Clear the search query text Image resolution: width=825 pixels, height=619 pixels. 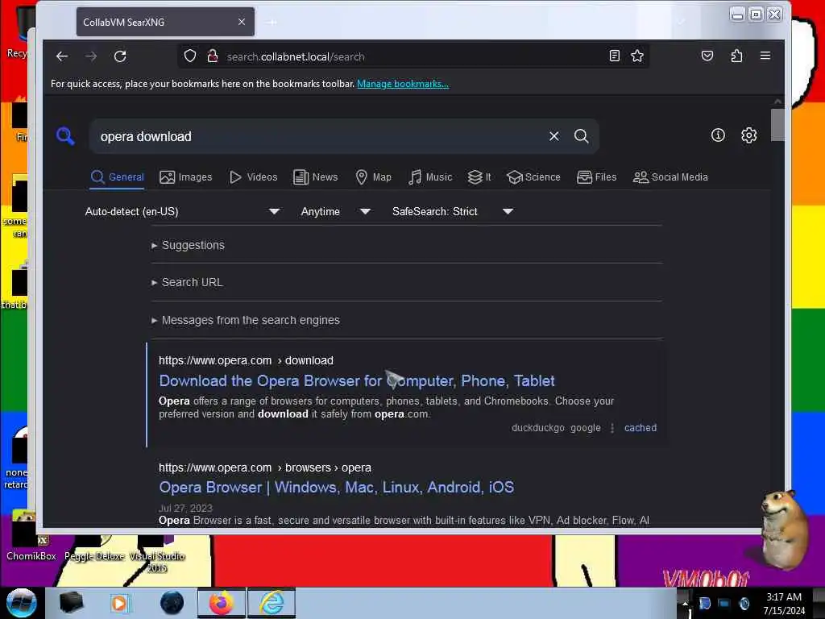[x=553, y=136]
